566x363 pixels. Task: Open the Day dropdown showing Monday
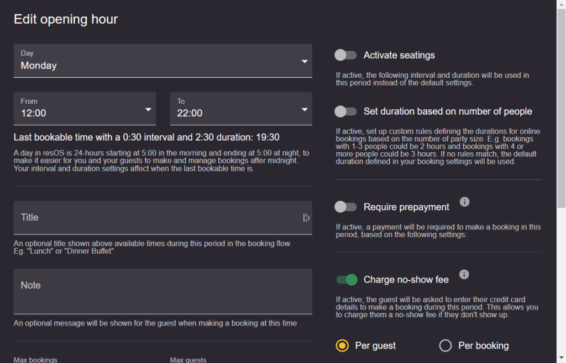pyautogui.click(x=163, y=61)
